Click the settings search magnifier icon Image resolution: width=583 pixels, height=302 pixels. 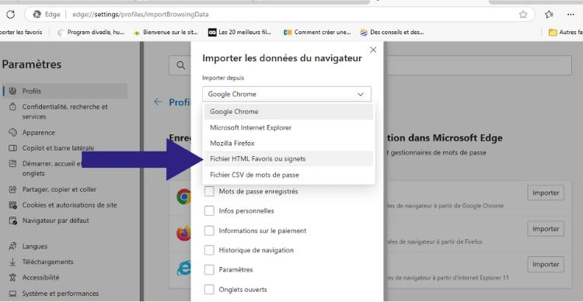coord(180,65)
